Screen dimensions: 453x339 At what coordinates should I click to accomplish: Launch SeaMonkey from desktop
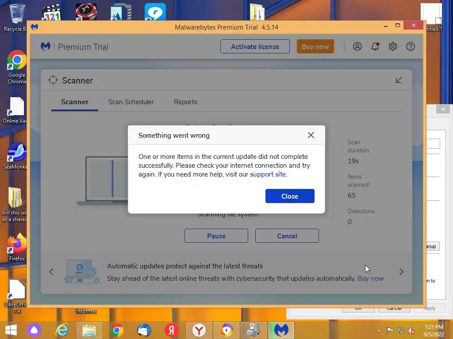pos(15,156)
